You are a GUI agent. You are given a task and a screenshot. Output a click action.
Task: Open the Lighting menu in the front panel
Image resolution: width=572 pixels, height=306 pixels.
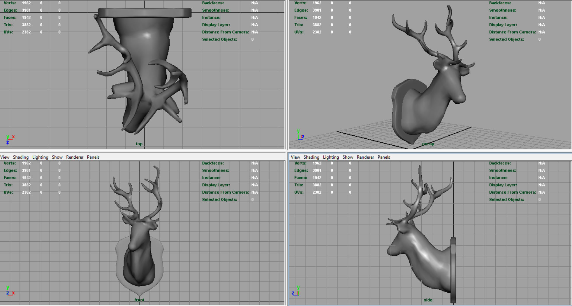pos(40,157)
